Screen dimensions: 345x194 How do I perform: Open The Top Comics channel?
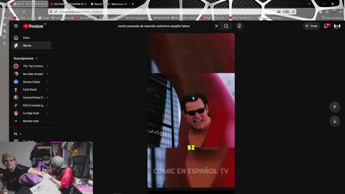click(x=31, y=66)
